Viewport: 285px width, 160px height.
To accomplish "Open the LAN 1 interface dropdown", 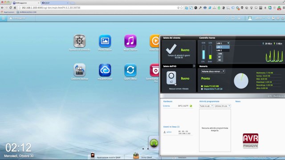I will point(223,43).
